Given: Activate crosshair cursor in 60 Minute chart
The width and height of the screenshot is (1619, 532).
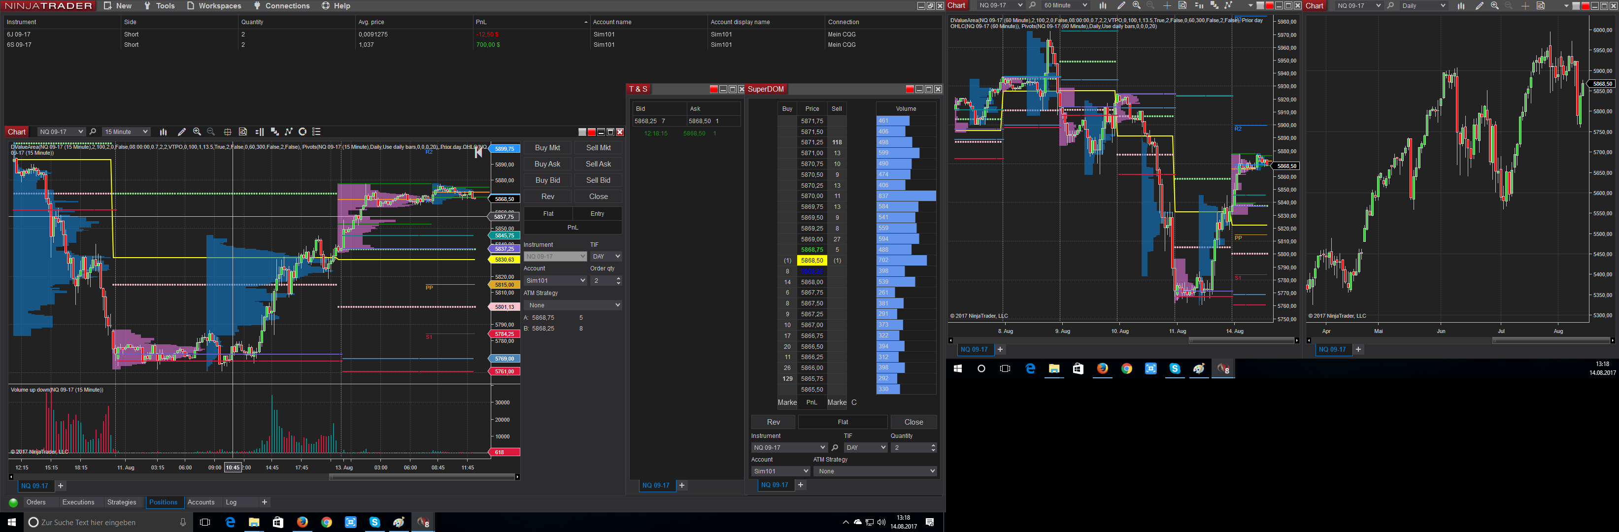Looking at the screenshot, I should [1167, 5].
